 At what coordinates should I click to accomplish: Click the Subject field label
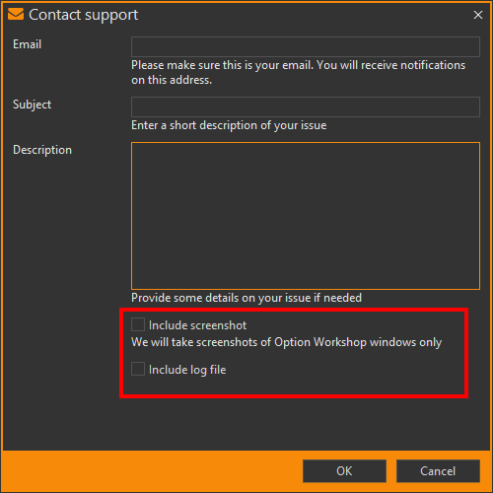click(32, 105)
